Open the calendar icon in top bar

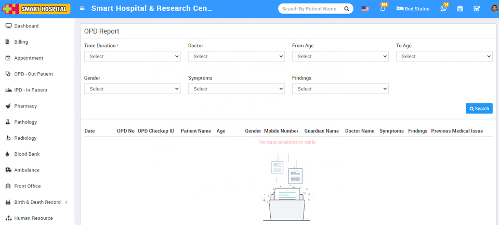tap(460, 9)
